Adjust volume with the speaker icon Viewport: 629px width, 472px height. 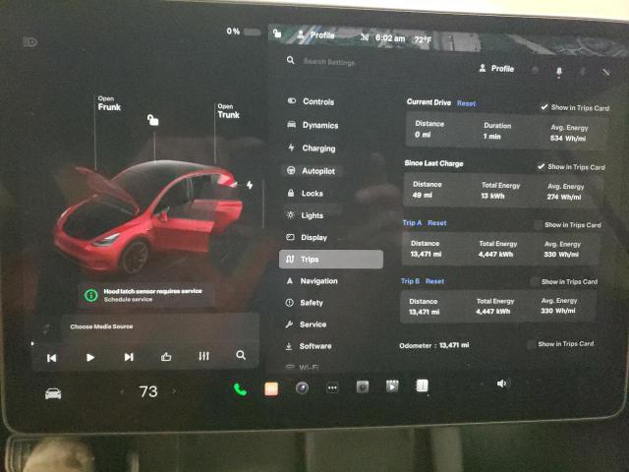pyautogui.click(x=502, y=383)
